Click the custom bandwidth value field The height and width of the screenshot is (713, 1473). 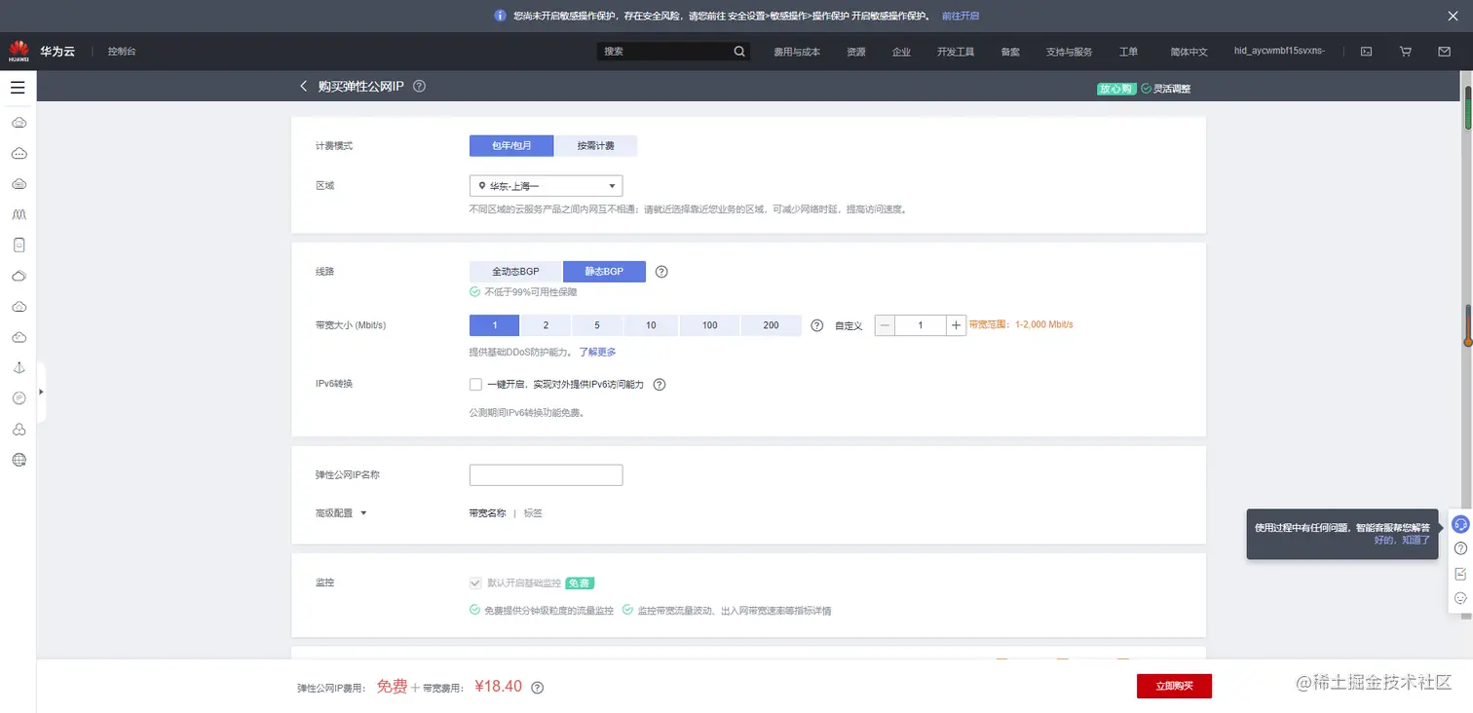click(x=921, y=325)
